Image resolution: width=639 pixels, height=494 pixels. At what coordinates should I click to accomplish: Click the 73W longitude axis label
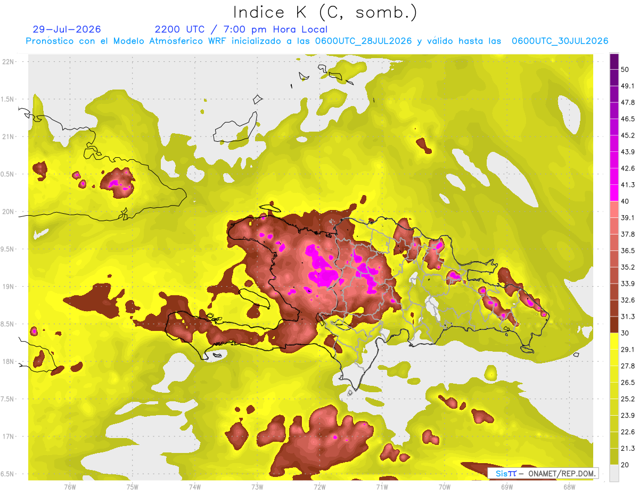tap(257, 487)
